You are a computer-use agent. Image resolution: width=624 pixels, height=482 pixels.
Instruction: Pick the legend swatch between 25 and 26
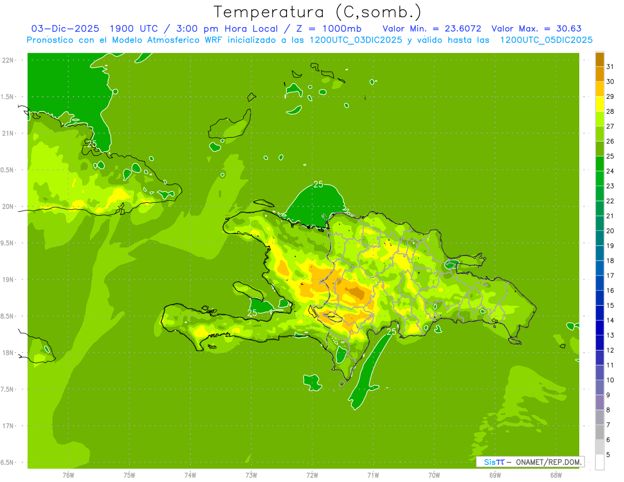[x=600, y=149]
